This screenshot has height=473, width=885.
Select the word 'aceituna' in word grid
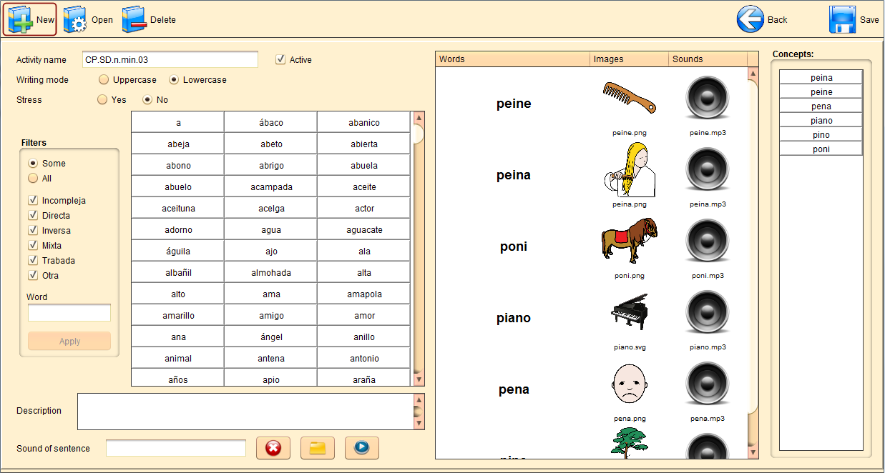pyautogui.click(x=178, y=208)
